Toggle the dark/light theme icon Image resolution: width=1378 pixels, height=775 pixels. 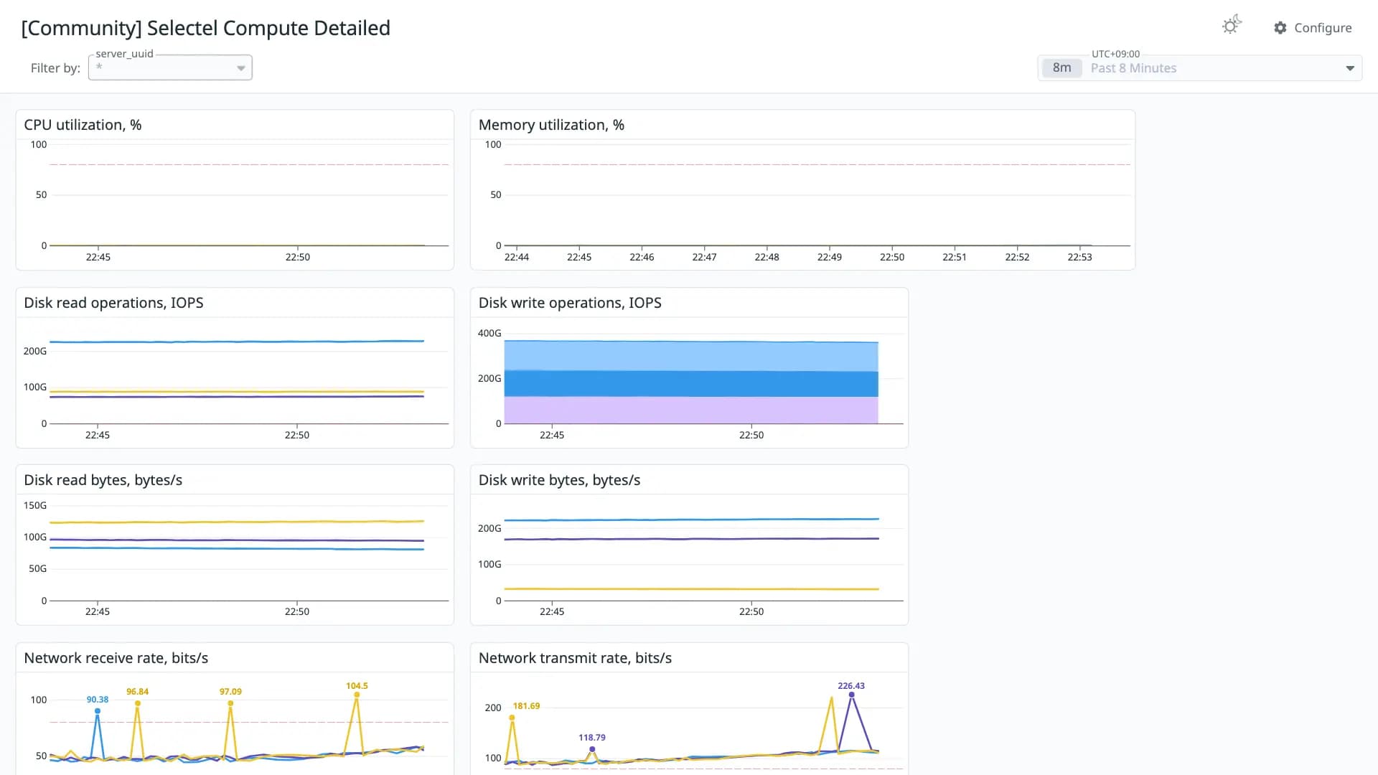pyautogui.click(x=1232, y=26)
